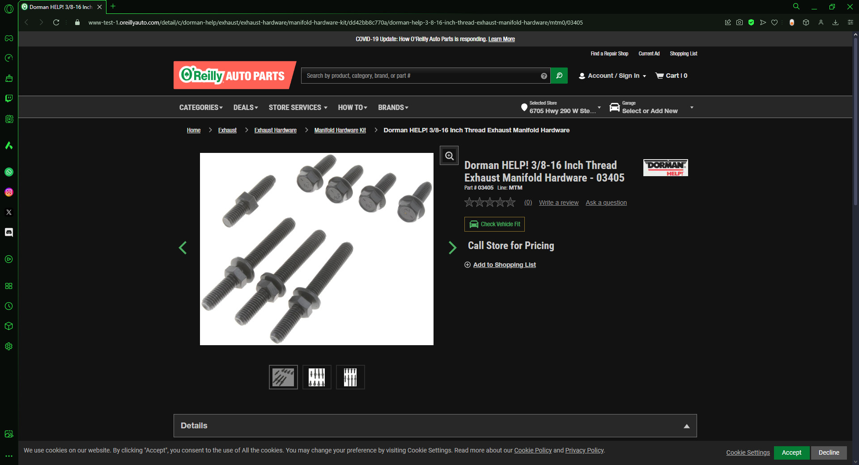Open Twitch panel in sidebar
This screenshot has width=859, height=465.
9,98
